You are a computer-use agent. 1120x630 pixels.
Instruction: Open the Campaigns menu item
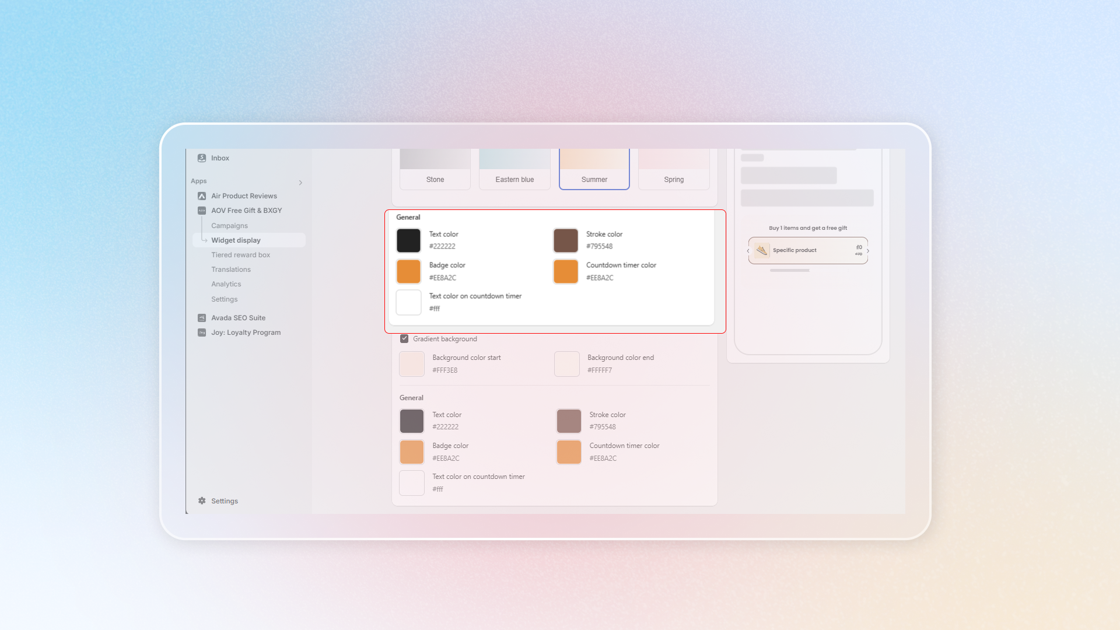pyautogui.click(x=229, y=226)
